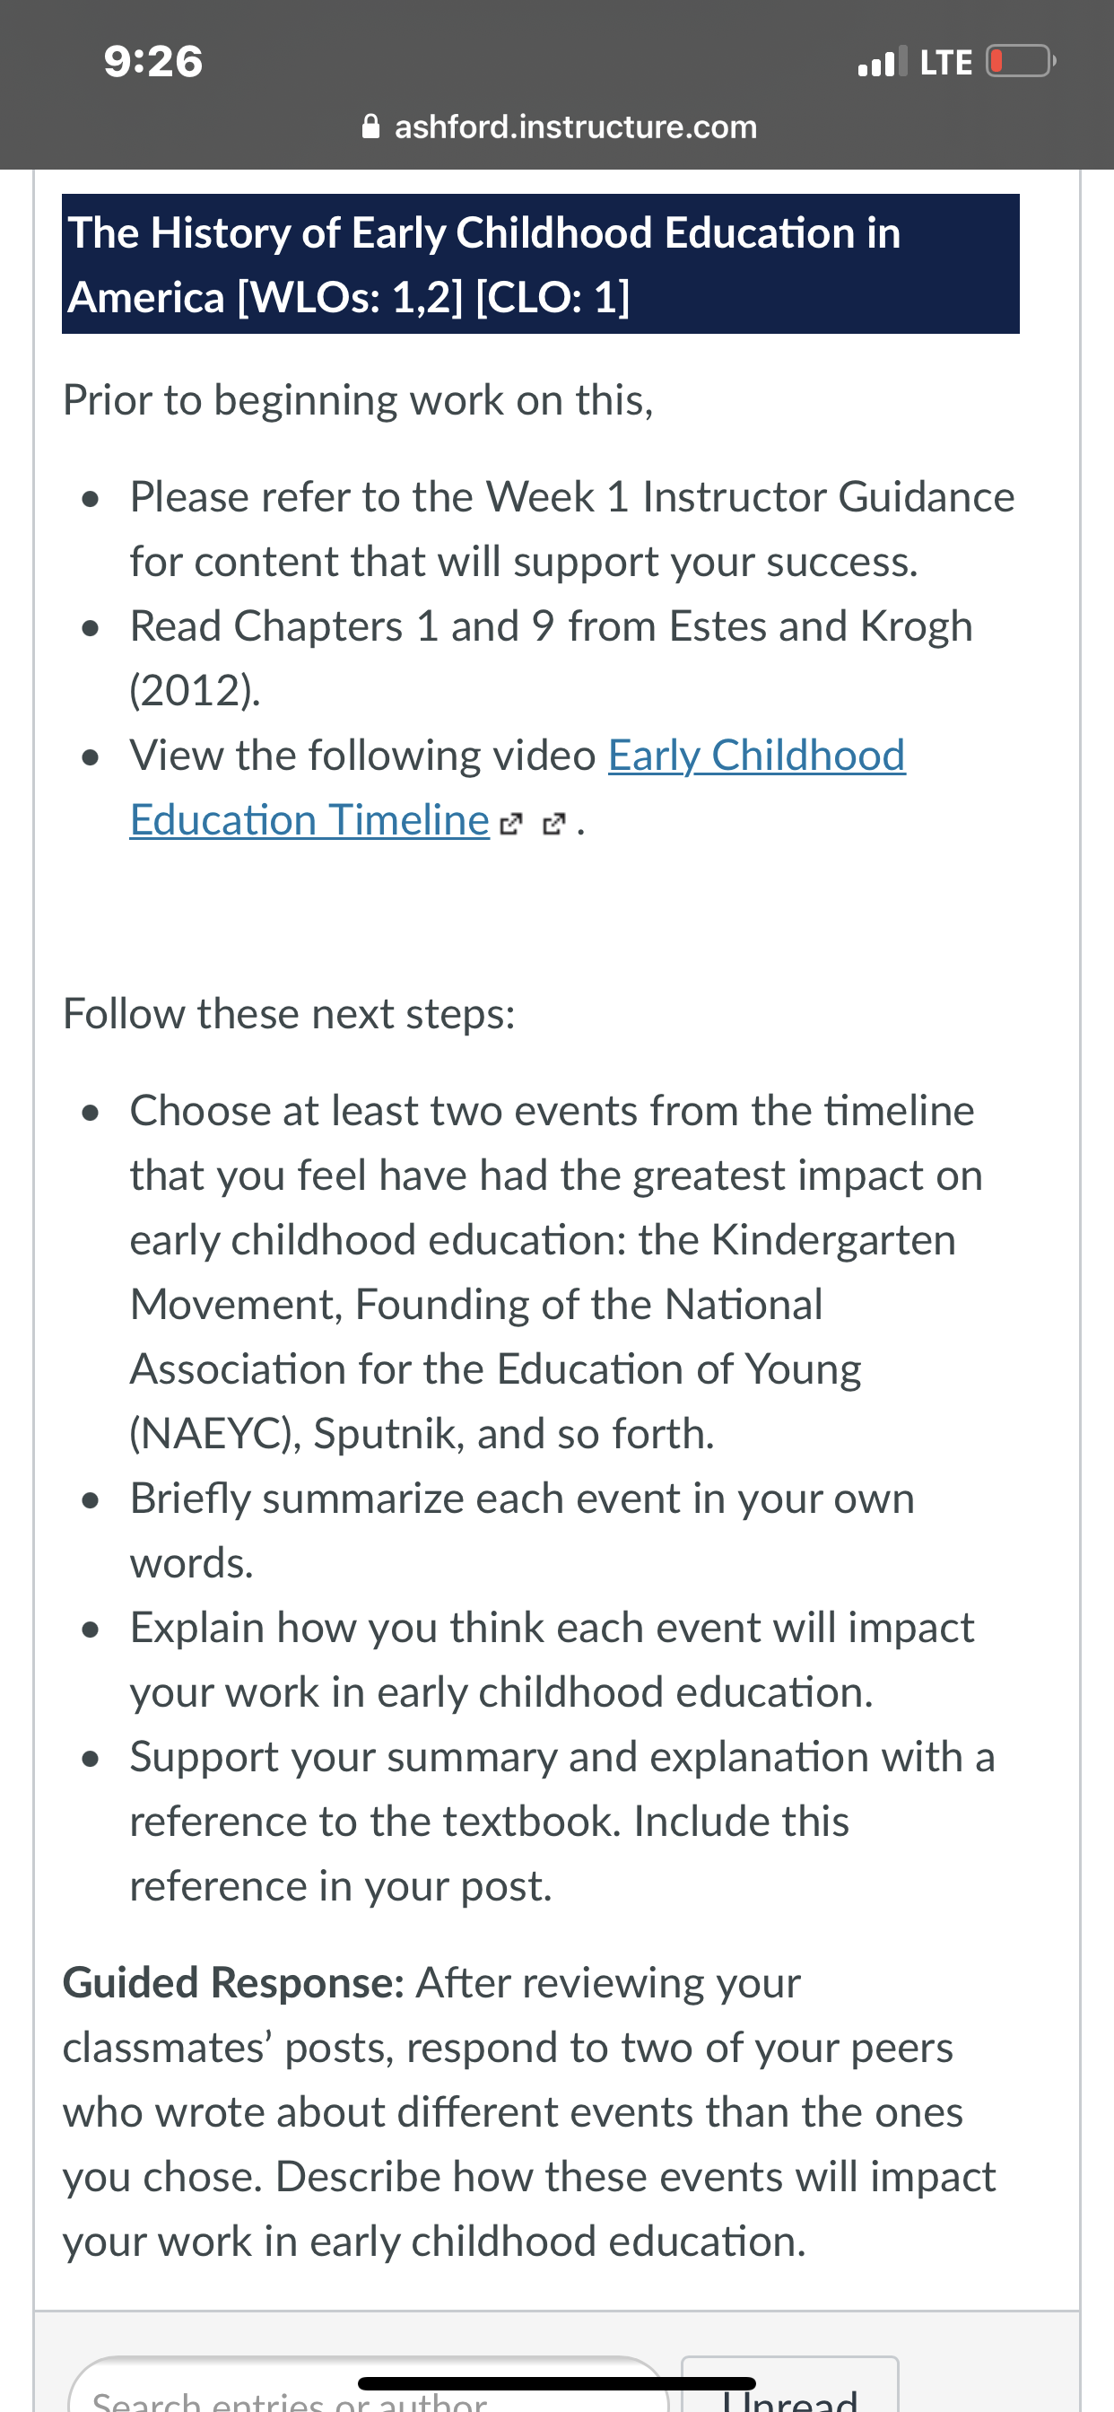The image size is (1114, 2412).
Task: Click the Guided Response bold heading
Action: (233, 1983)
